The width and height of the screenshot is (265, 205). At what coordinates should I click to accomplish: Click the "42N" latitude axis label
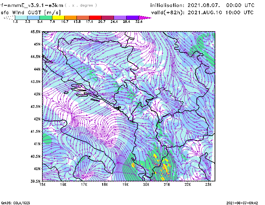[x=37, y=119]
